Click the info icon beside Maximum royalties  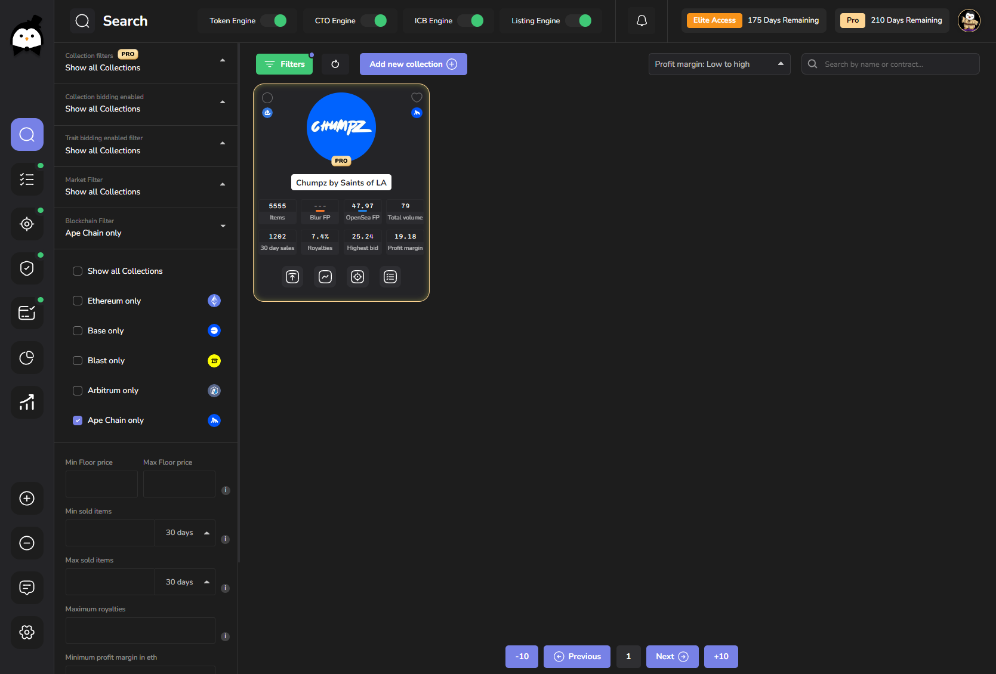pos(226,636)
